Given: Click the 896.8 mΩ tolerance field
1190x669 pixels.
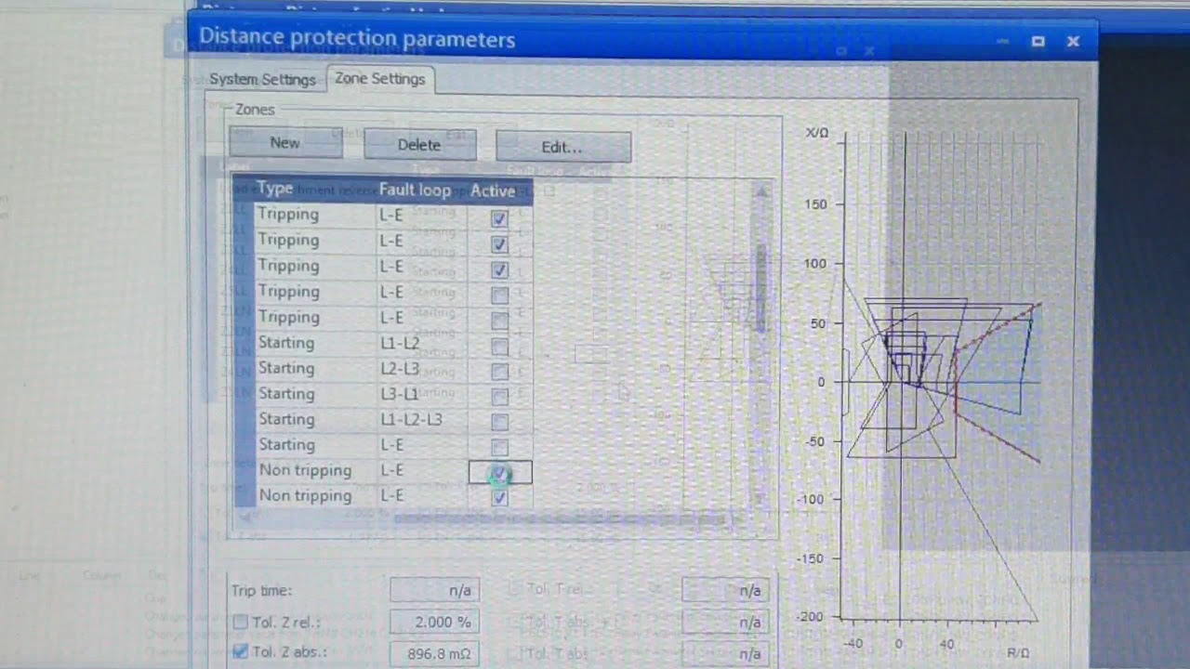Looking at the screenshot, I should pos(434,654).
